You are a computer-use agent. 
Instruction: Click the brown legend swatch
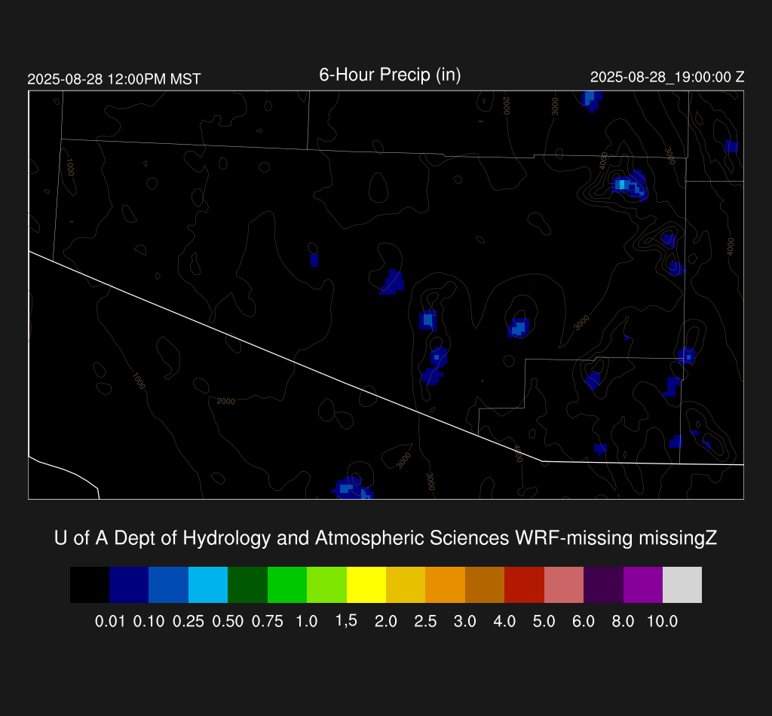coord(485,585)
